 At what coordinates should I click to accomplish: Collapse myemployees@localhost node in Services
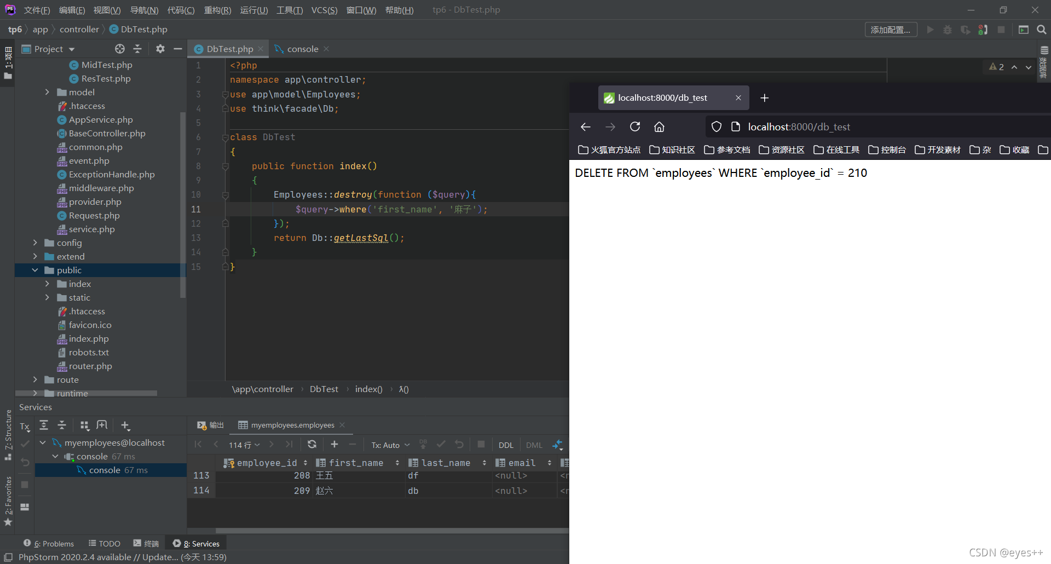tap(43, 442)
